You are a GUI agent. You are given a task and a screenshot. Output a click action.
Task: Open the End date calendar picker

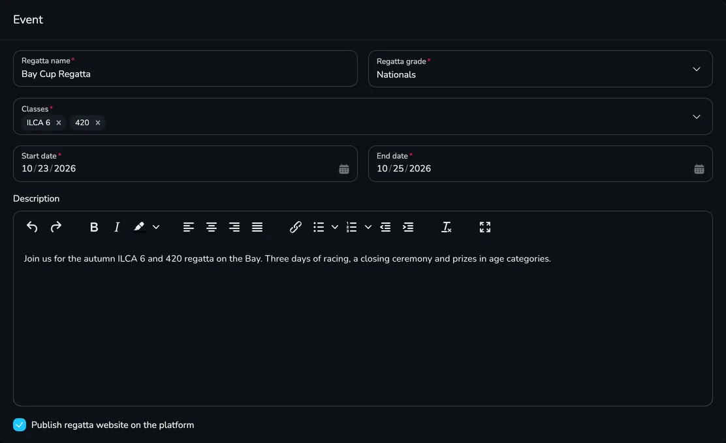(699, 169)
